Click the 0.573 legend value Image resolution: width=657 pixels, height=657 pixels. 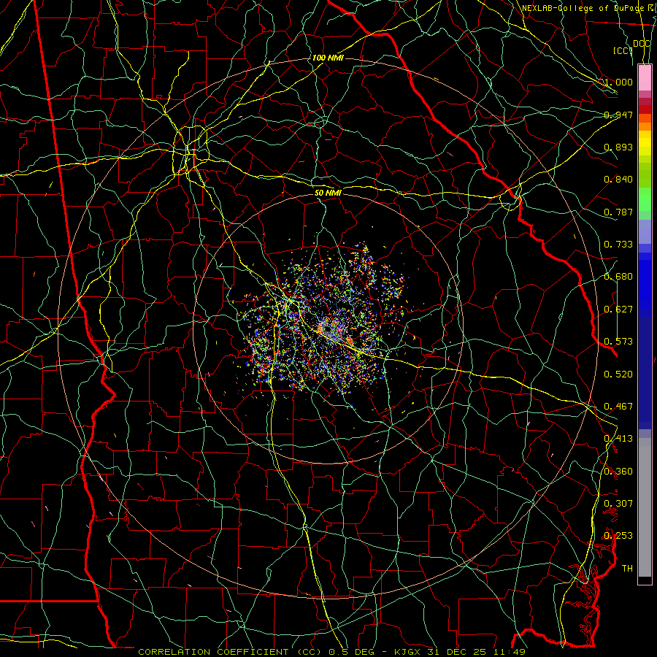(618, 342)
